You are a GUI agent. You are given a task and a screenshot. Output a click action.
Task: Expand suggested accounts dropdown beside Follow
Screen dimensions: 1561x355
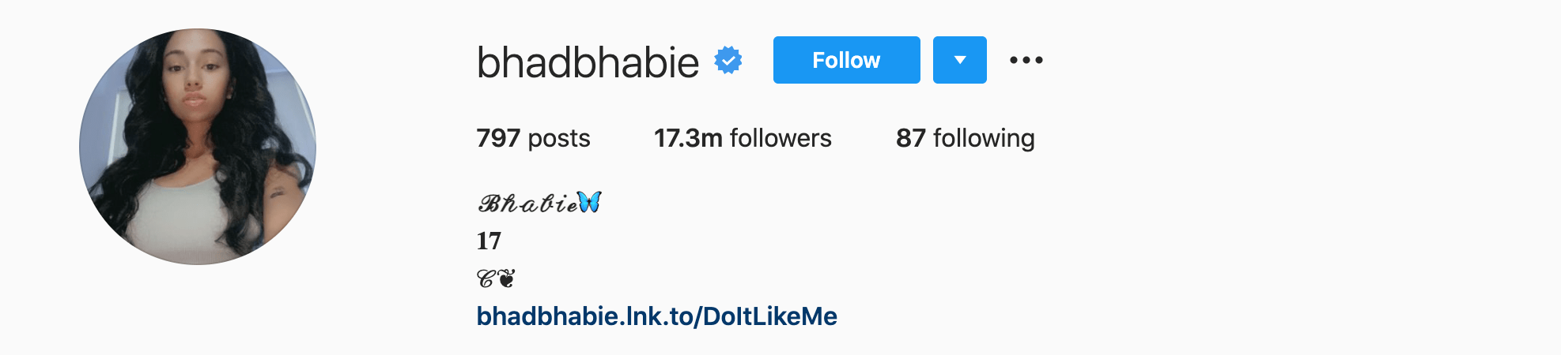pyautogui.click(x=960, y=60)
